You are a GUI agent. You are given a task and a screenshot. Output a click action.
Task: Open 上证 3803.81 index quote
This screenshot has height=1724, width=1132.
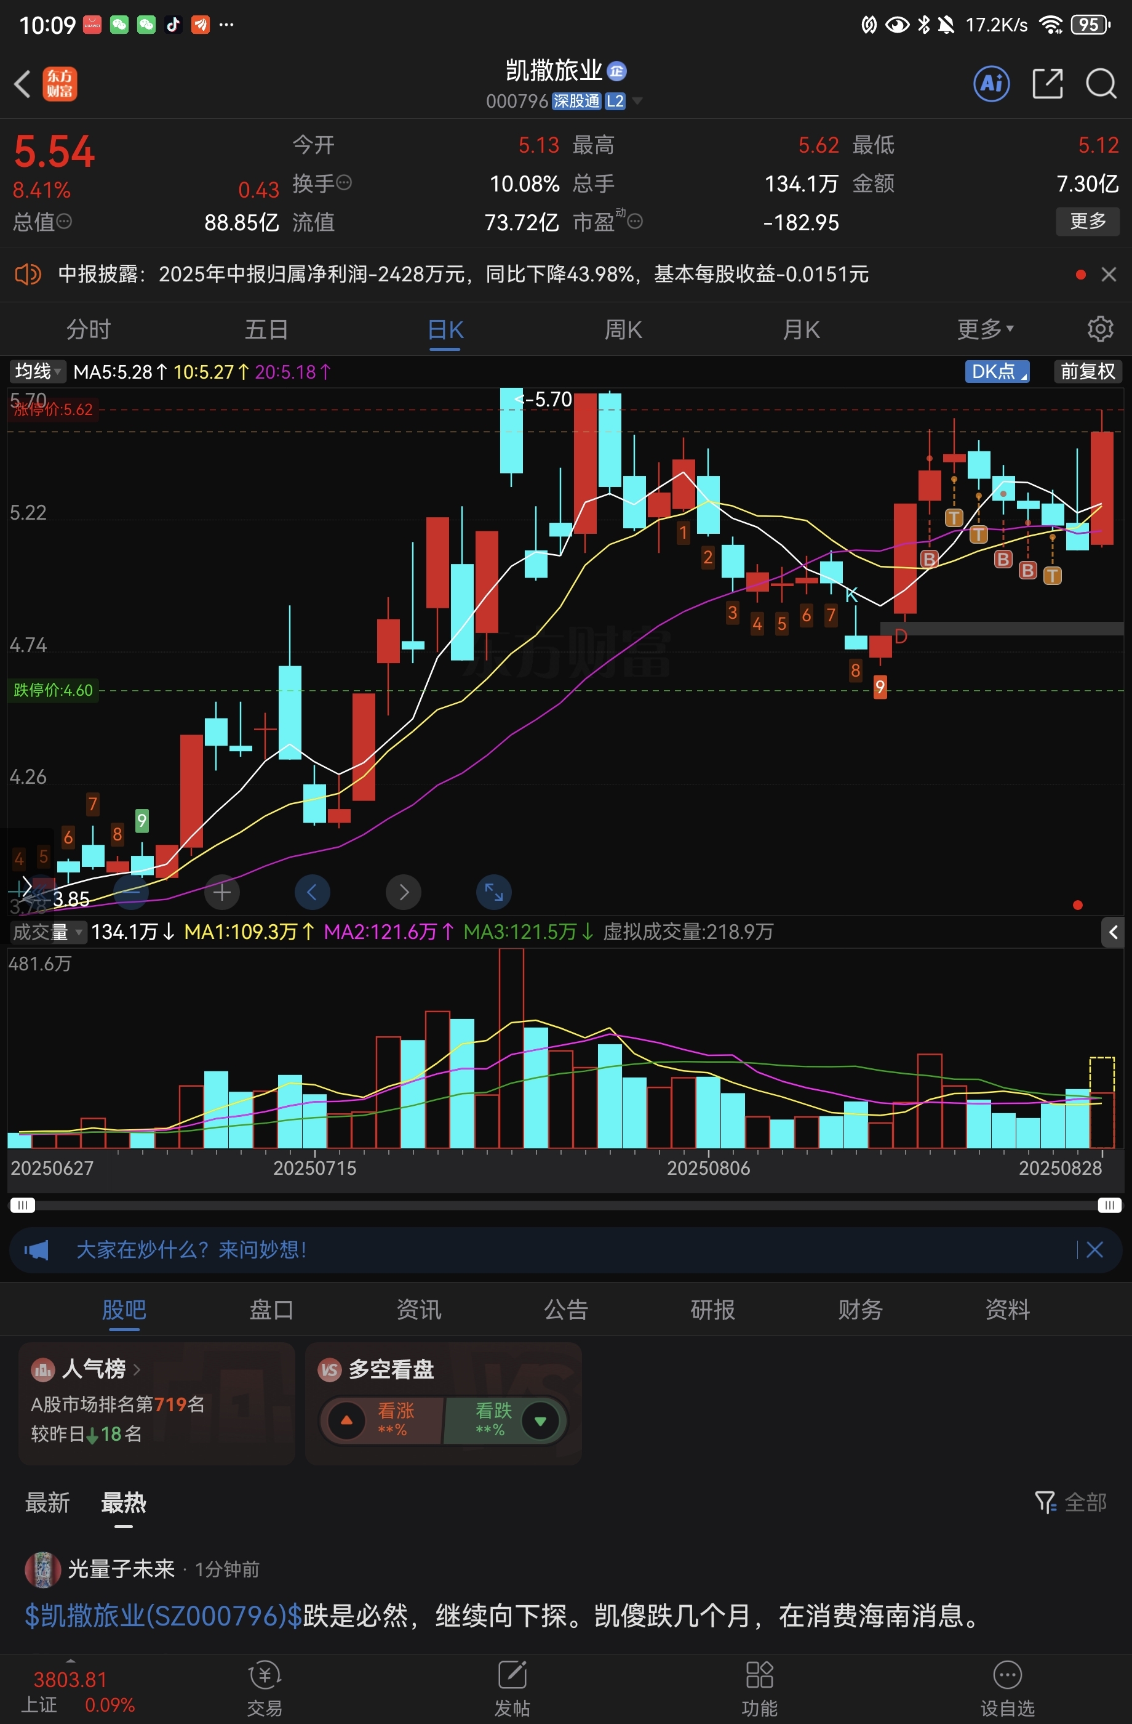[77, 1692]
